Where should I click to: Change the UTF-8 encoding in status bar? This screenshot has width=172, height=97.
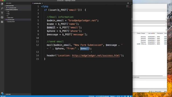[x=118, y=96]
